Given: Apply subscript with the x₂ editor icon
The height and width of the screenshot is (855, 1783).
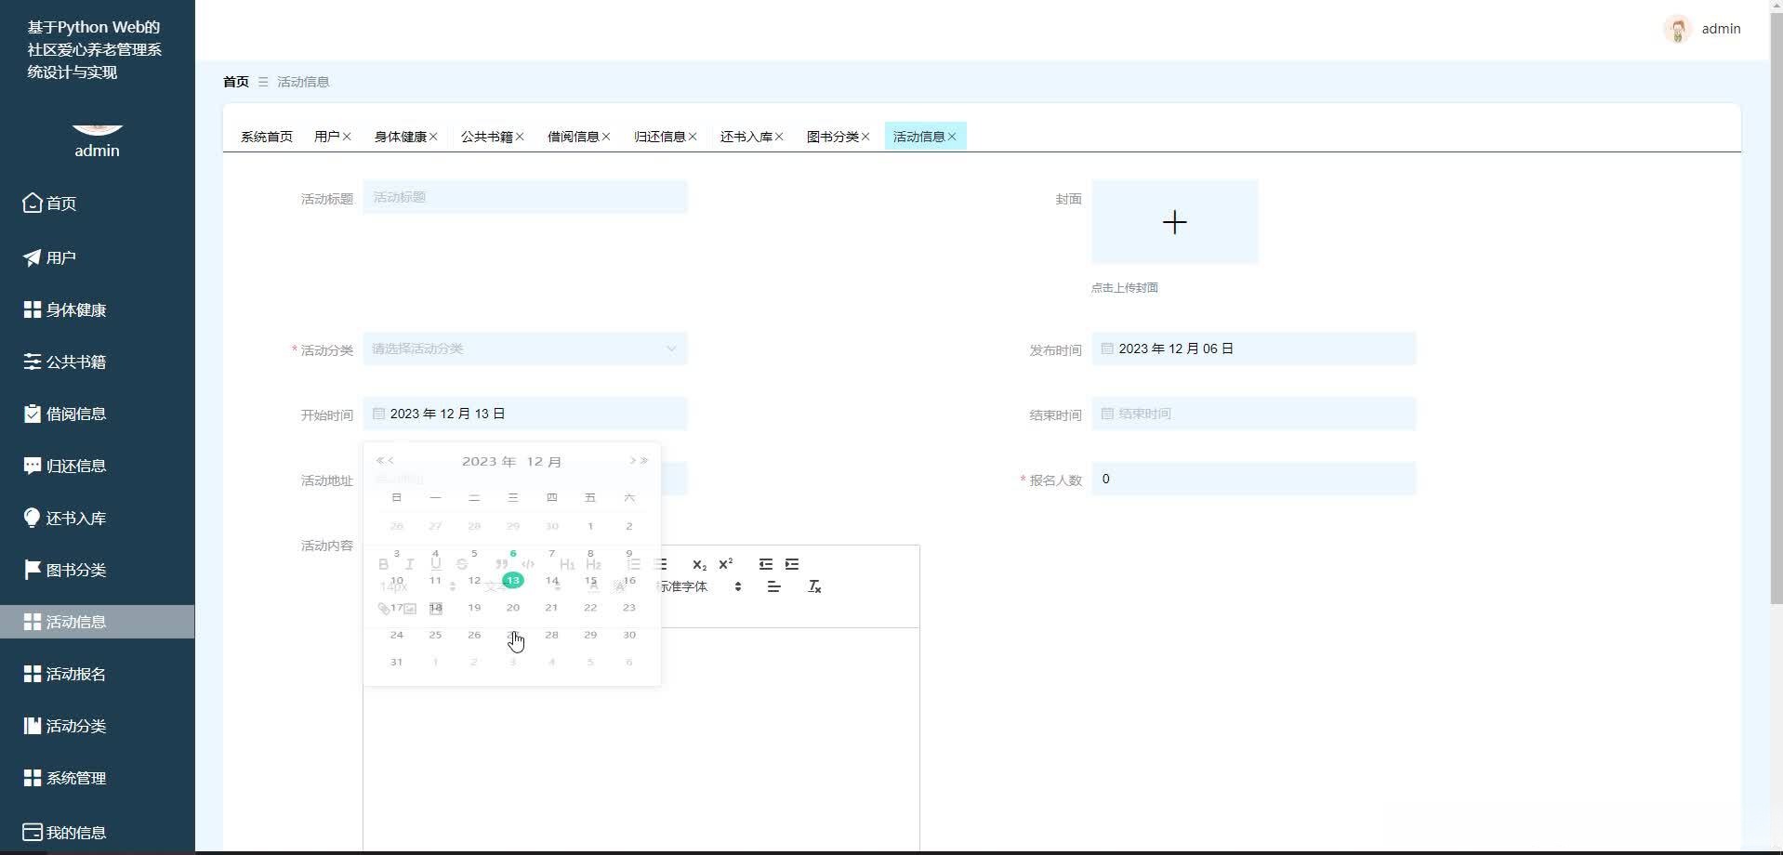Looking at the screenshot, I should (700, 564).
